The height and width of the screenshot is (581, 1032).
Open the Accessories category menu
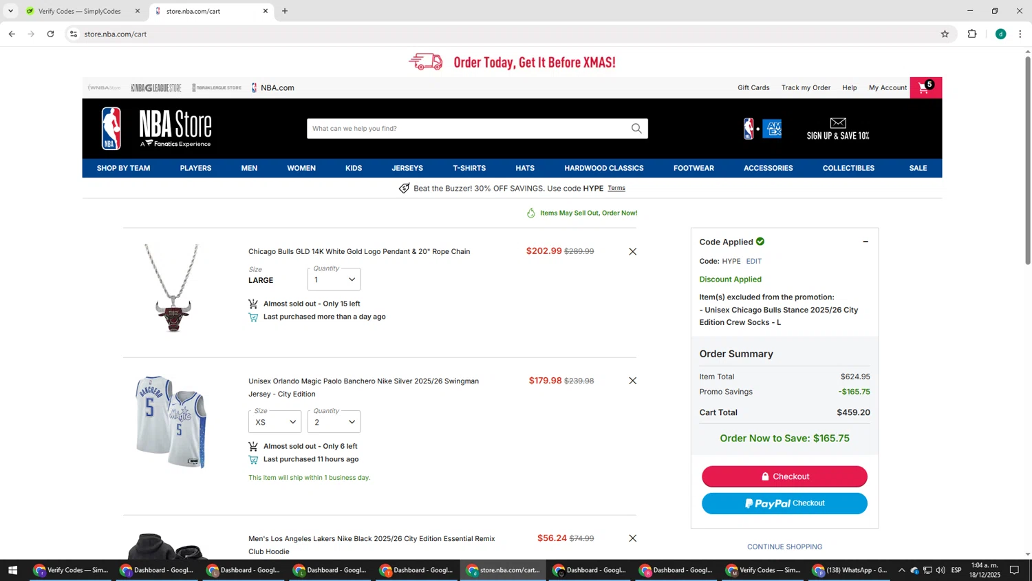pyautogui.click(x=768, y=168)
